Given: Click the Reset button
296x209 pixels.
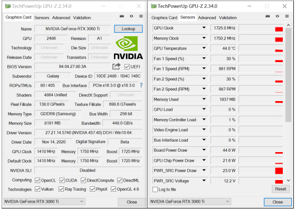Looking at the screenshot, I should coord(281,189).
